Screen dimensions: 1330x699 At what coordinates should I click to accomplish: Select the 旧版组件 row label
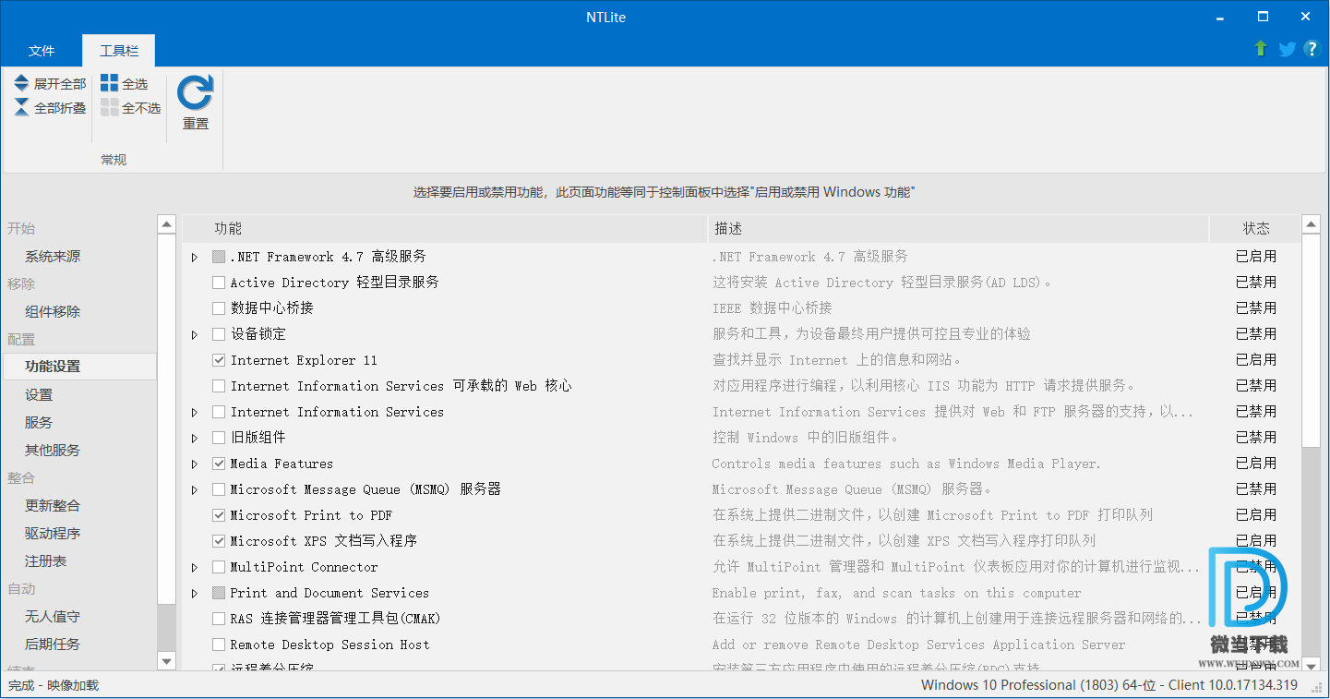pos(258,438)
